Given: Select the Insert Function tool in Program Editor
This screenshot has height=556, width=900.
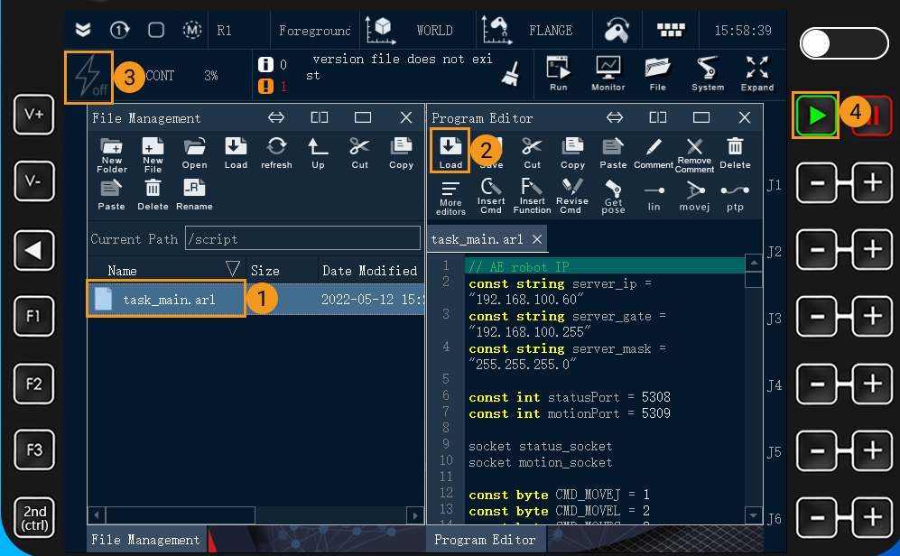Looking at the screenshot, I should [531, 197].
